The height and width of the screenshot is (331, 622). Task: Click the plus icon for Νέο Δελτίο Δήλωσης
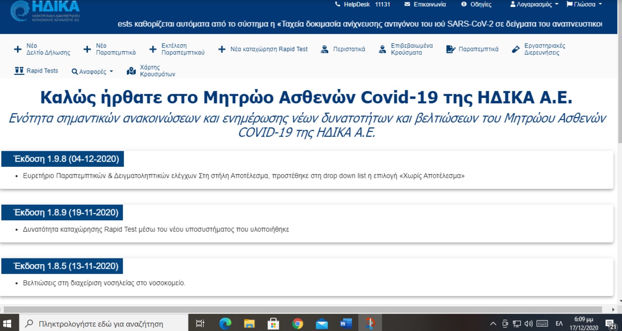click(18, 49)
